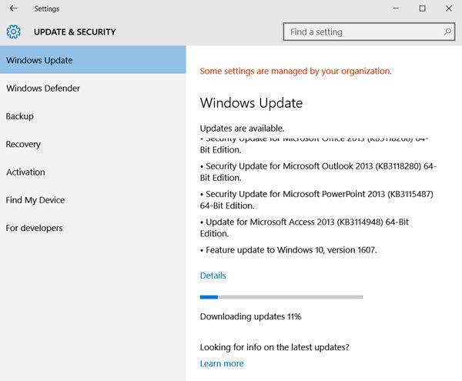This screenshot has height=381, width=462.
Task: Click the Access 2013 KB3114948 update entry
Action: tap(304, 228)
